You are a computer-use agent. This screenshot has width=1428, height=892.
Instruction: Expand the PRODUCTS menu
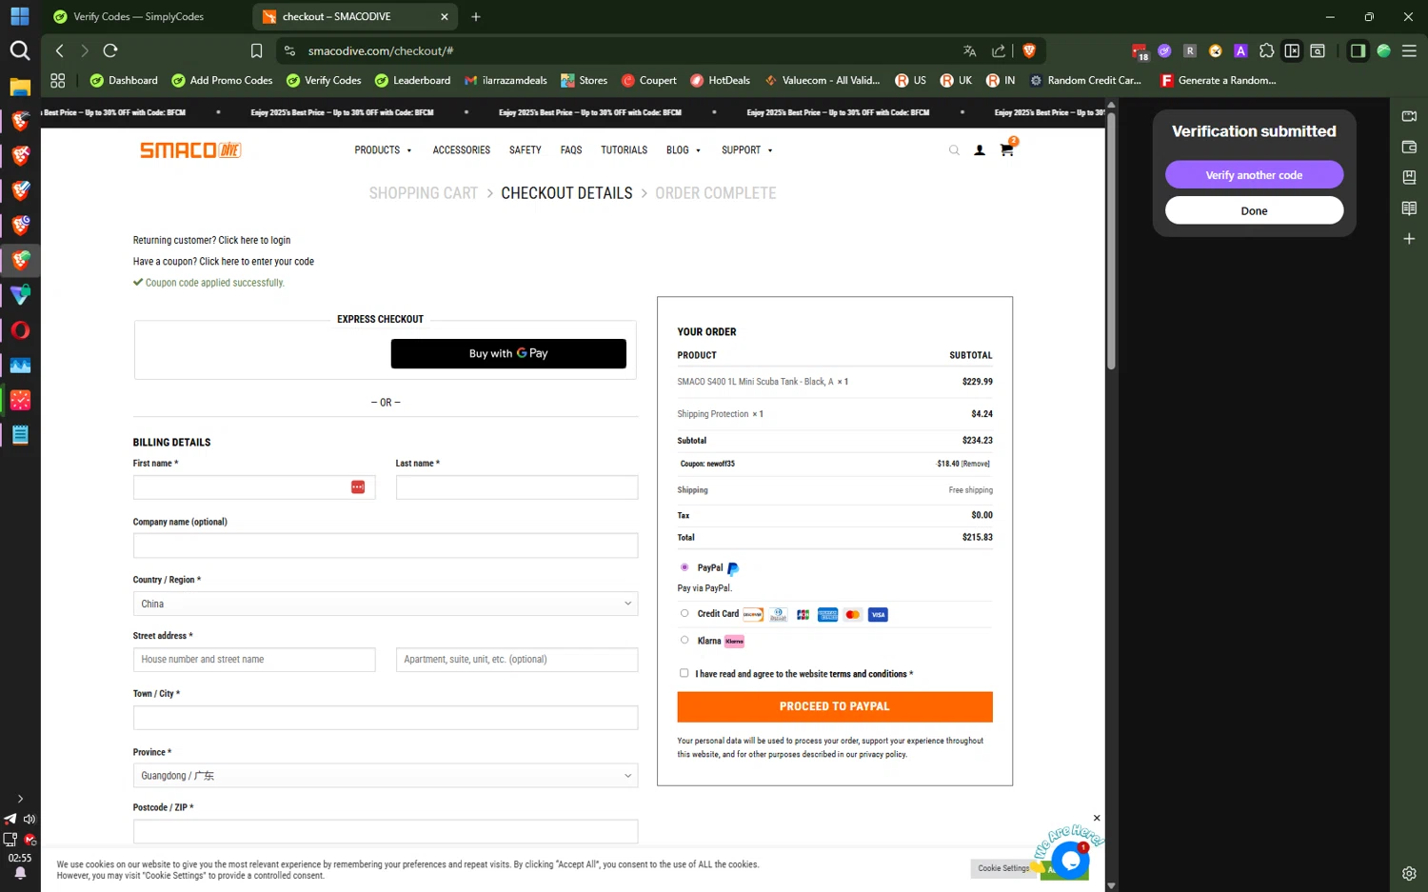pyautogui.click(x=383, y=150)
